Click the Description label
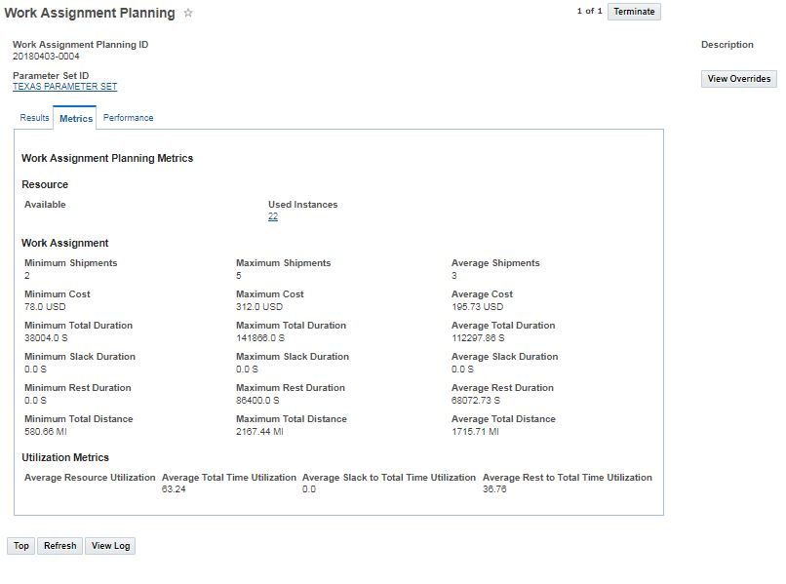The height and width of the screenshot is (584, 786). tap(727, 45)
